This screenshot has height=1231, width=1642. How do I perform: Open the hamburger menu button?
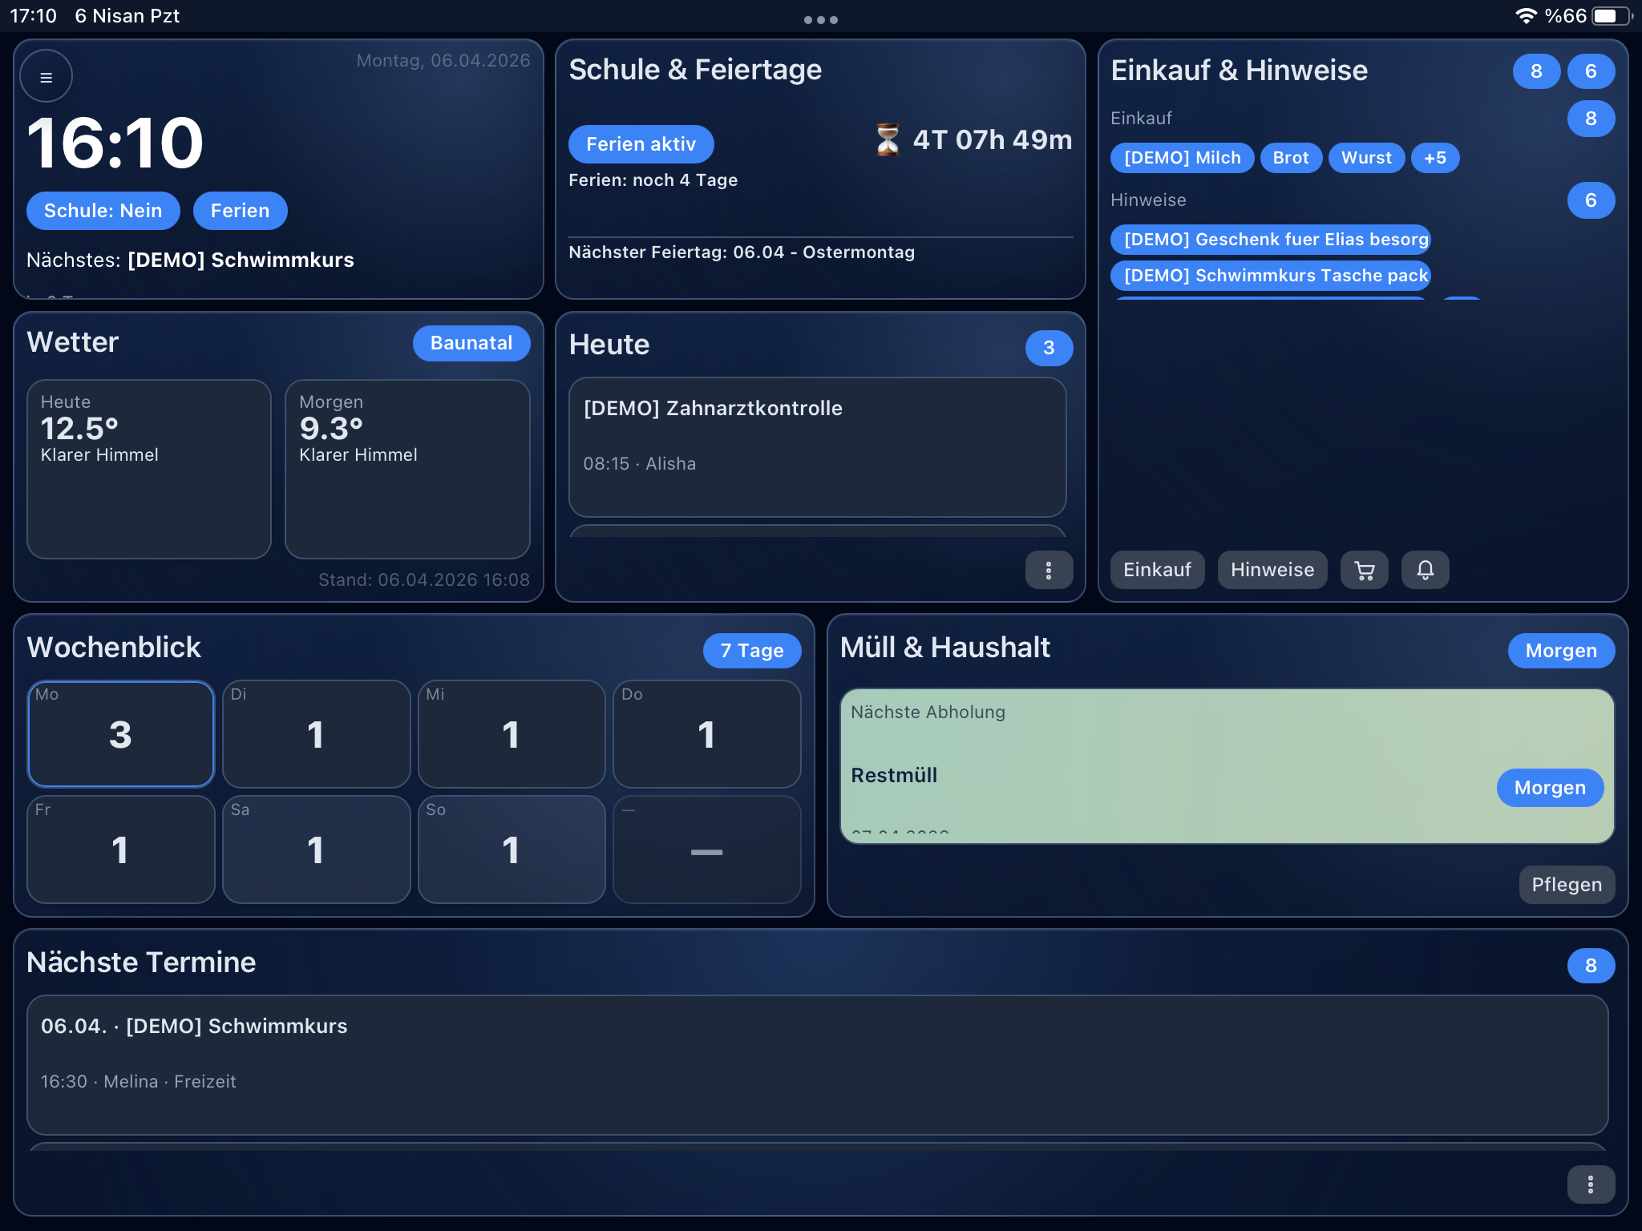point(46,77)
